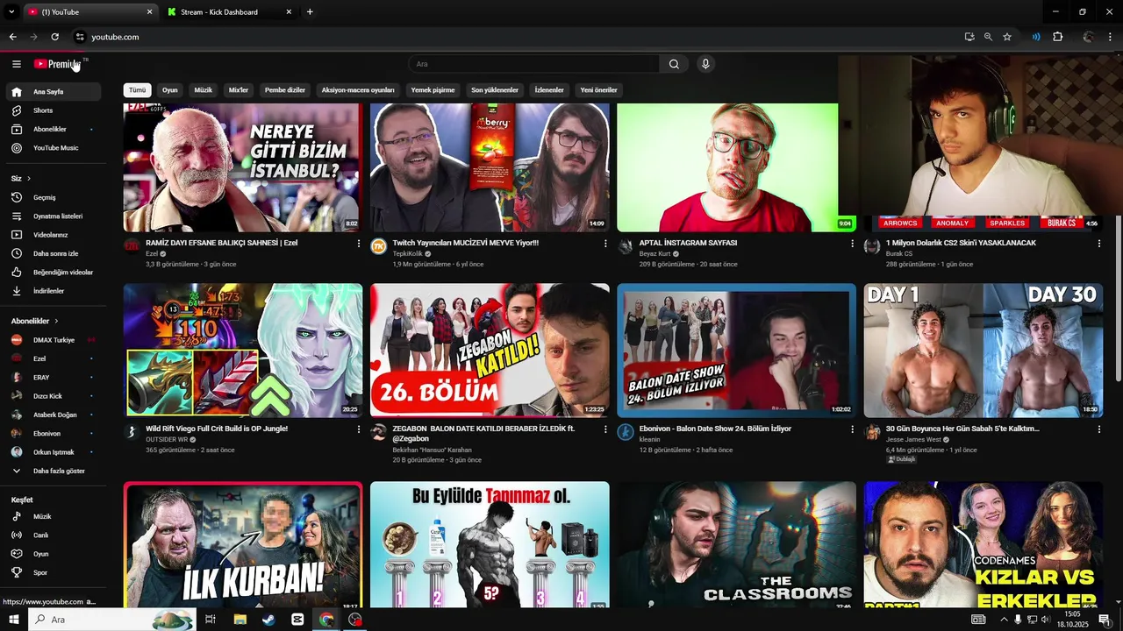This screenshot has height=631, width=1123.
Task: Open Ataberk Doğan subscription
Action: point(53,415)
